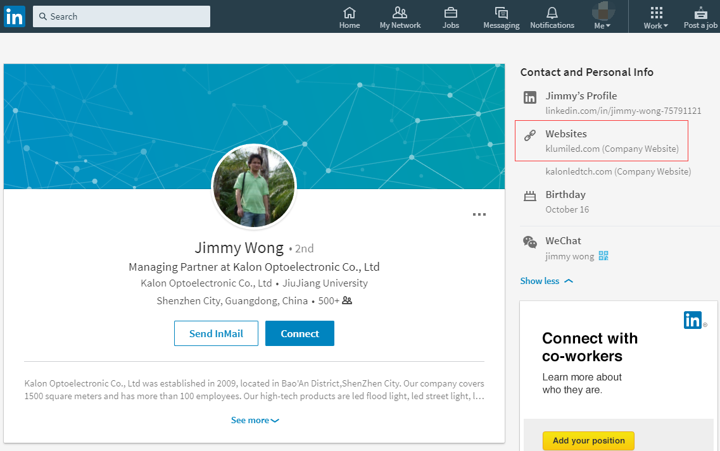Check the Notifications bell icon
This screenshot has width=720, height=451.
click(x=552, y=13)
